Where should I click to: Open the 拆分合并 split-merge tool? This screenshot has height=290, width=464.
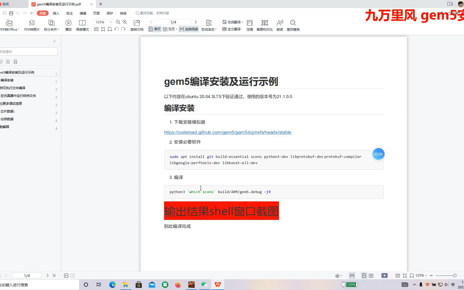tap(51, 26)
